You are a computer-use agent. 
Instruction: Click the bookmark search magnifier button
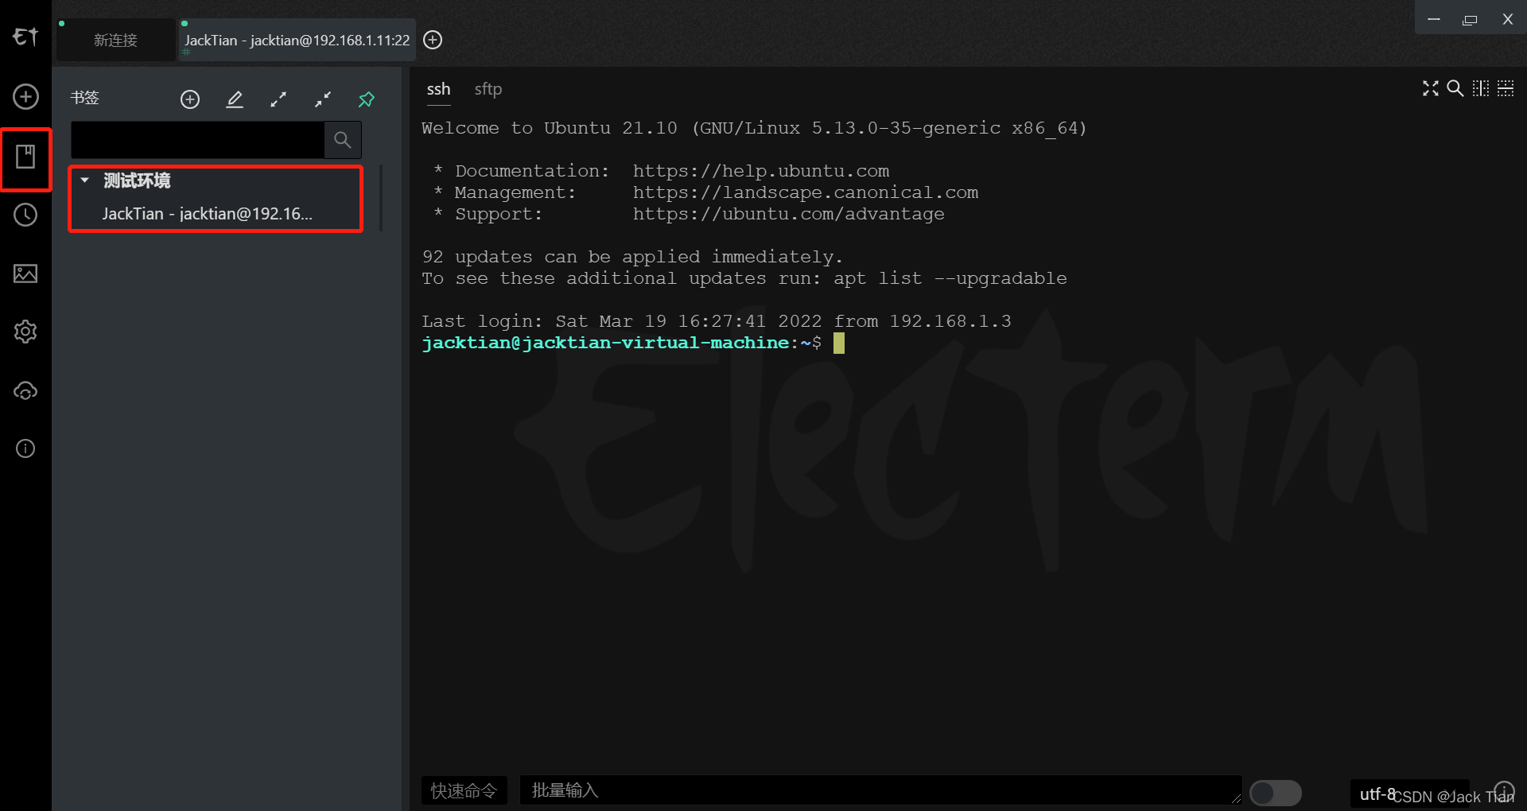coord(343,140)
